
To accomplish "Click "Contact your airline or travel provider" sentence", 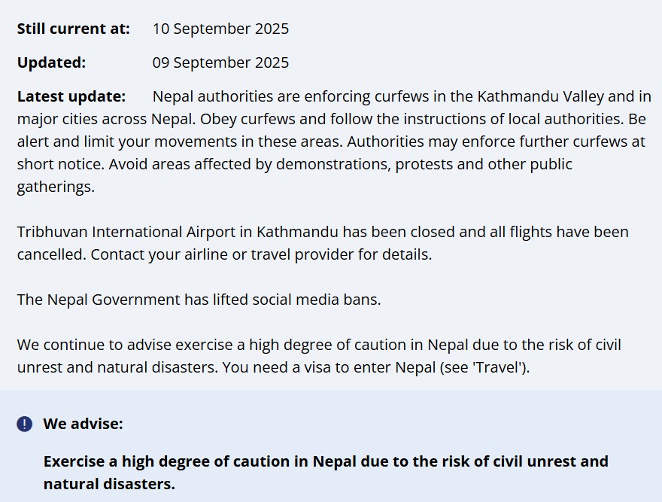I will pyautogui.click(x=261, y=254).
